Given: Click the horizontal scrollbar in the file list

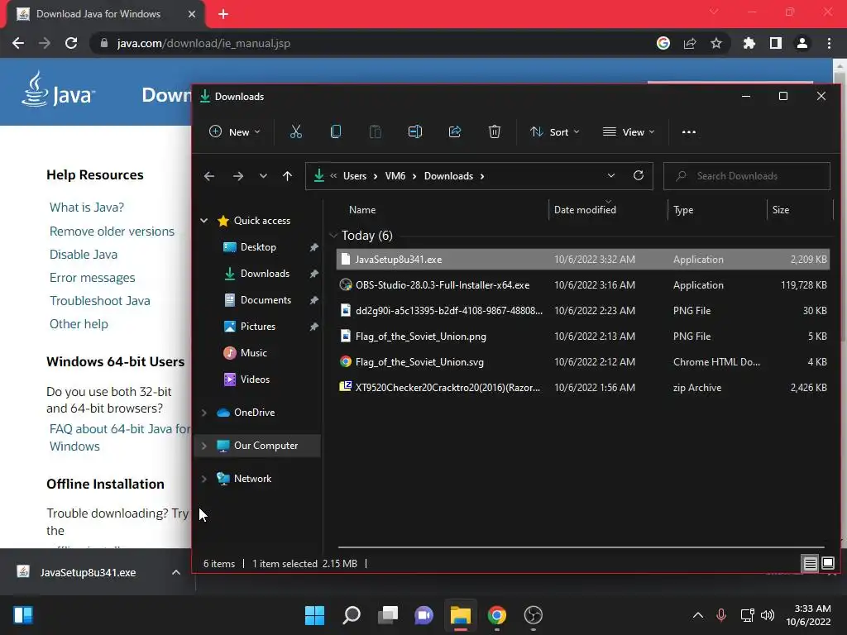Looking at the screenshot, I should tap(581, 547).
